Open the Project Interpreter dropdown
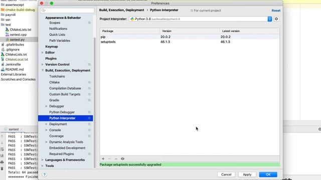The width and height of the screenshot is (321, 180). click(200, 19)
